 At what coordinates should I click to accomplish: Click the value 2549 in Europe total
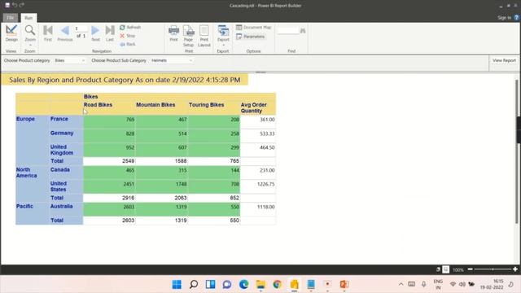[129, 161]
